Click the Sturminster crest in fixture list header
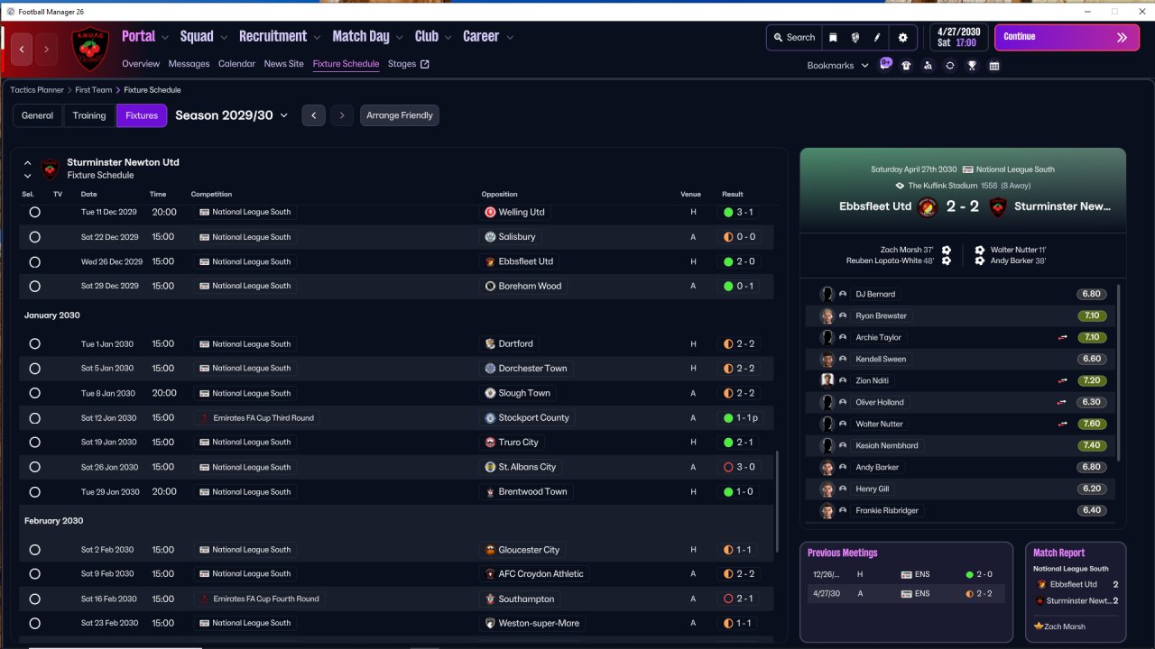 51,169
